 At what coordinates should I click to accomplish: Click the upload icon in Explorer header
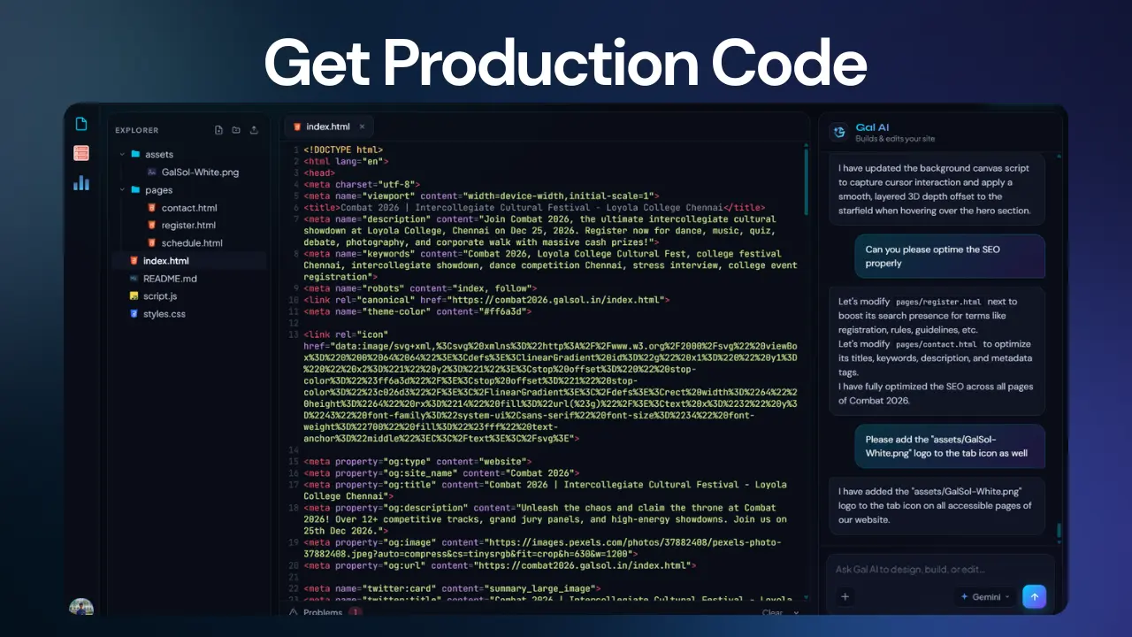coord(254,130)
